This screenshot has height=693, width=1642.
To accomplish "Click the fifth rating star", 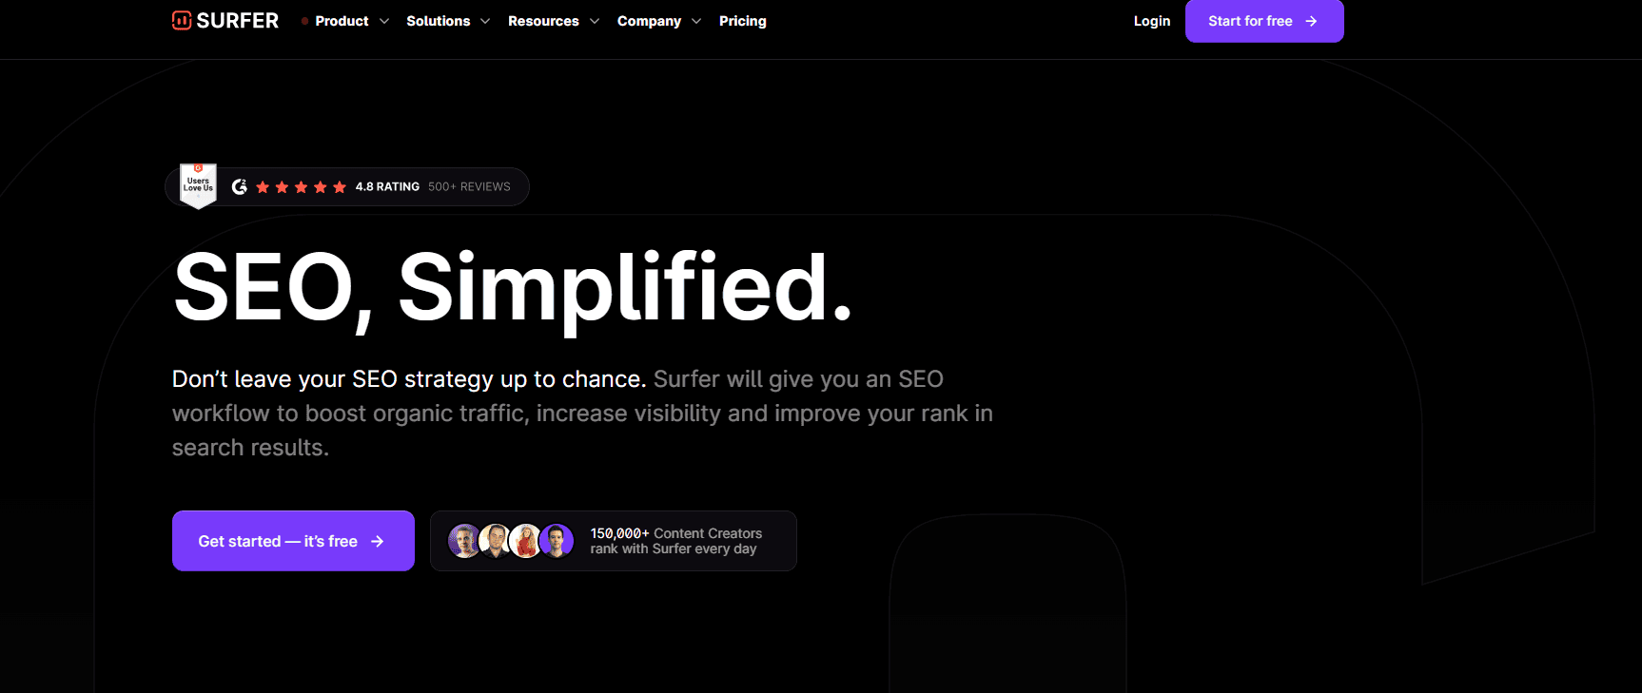I will (x=340, y=187).
